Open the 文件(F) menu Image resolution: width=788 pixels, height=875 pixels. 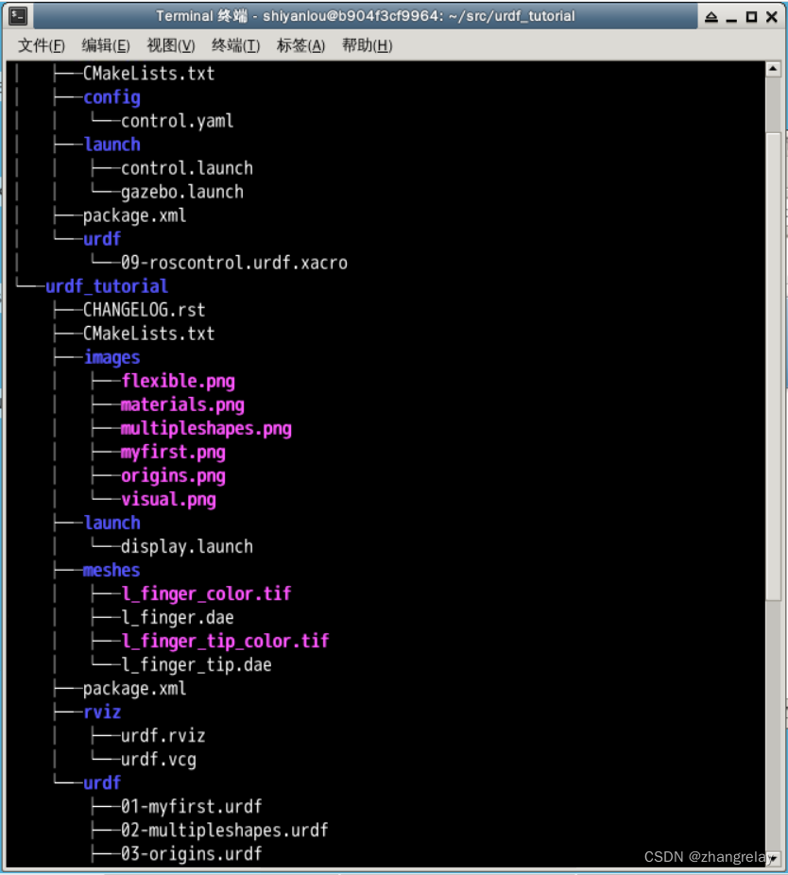(42, 45)
